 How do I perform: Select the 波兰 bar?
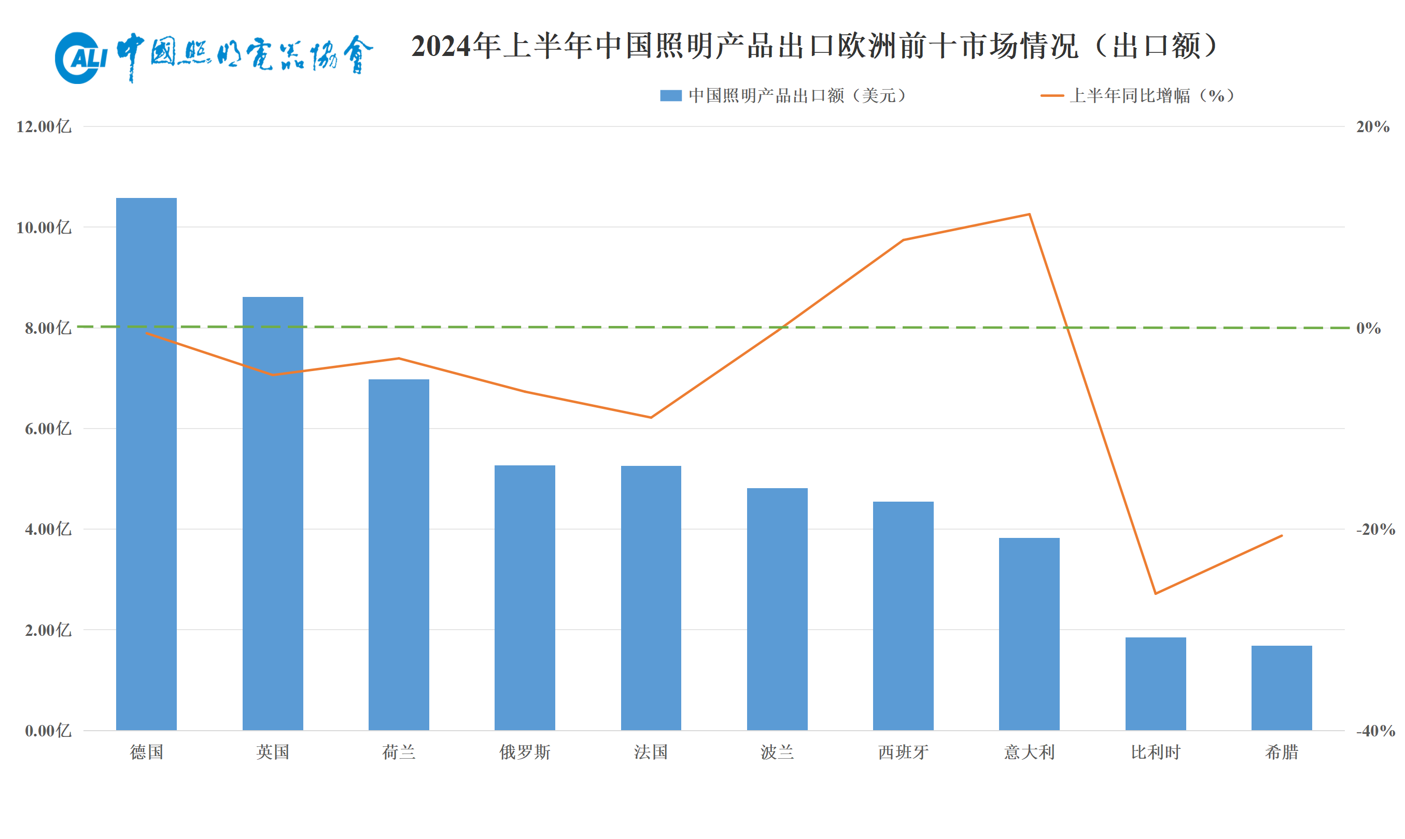tap(777, 609)
